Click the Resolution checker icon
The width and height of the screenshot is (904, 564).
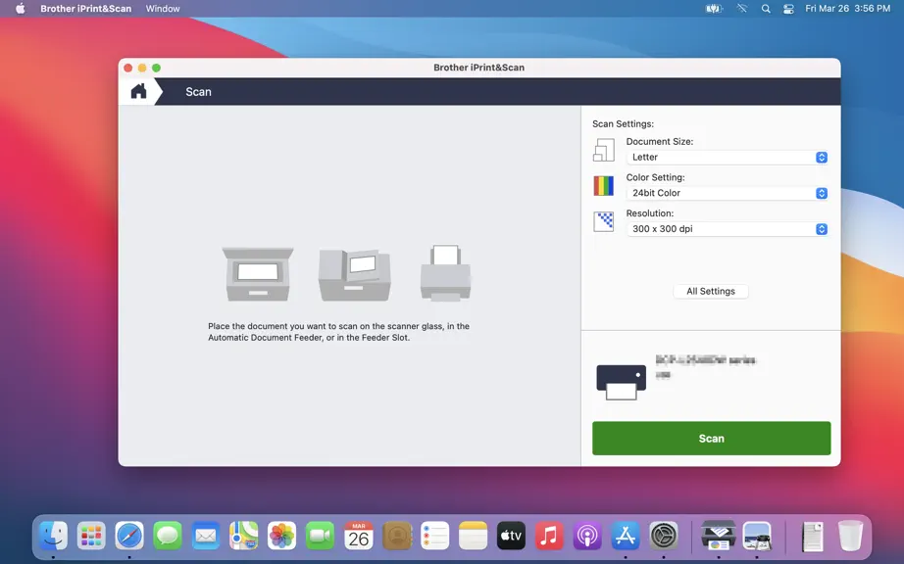click(604, 221)
